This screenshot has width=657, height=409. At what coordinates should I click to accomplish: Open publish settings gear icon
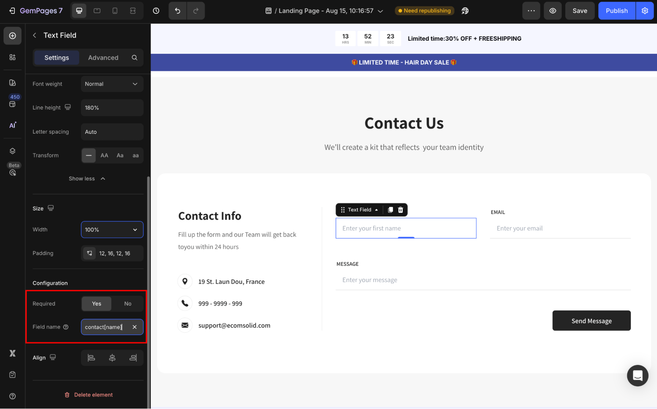click(x=645, y=11)
